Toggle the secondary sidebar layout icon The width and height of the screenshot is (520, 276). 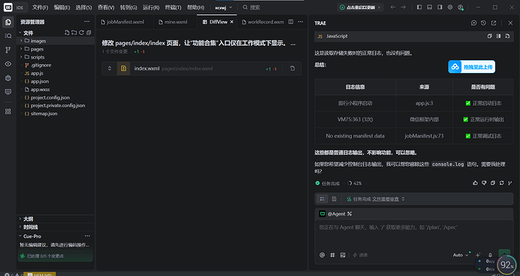point(440,7)
